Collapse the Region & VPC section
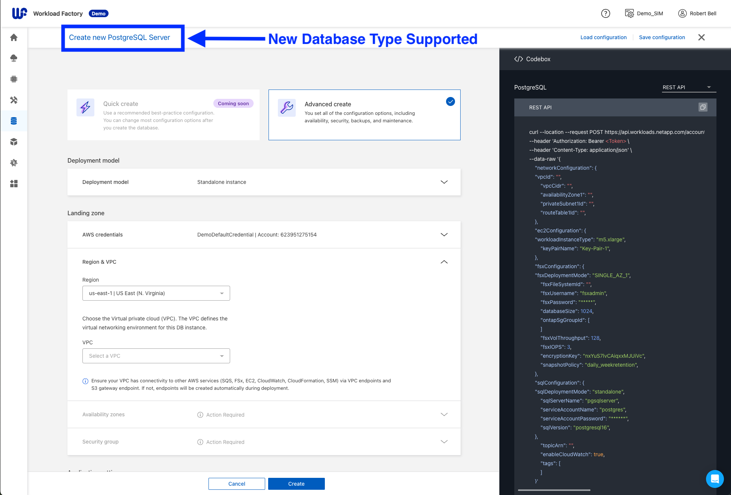This screenshot has height=495, width=731. coord(444,262)
